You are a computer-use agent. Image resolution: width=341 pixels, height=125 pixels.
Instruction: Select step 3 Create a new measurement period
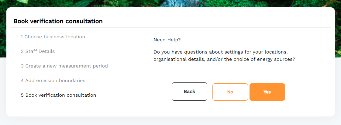pos(64,66)
